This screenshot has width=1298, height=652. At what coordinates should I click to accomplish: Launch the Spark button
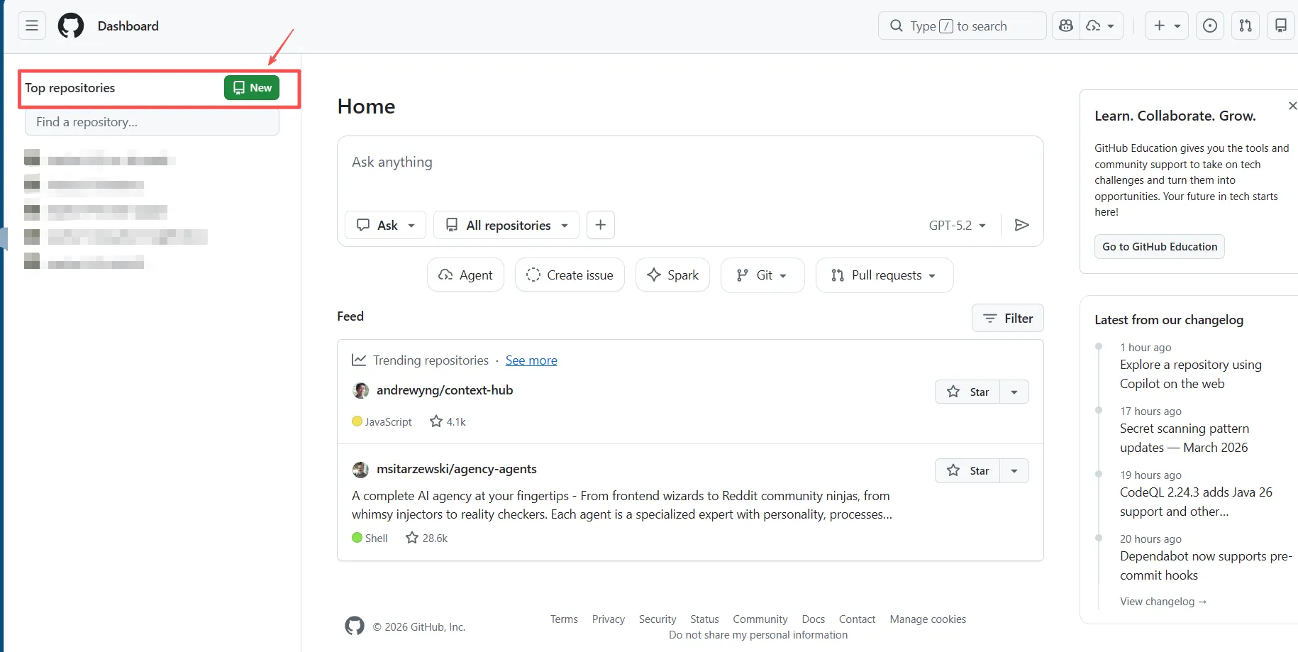(x=672, y=275)
